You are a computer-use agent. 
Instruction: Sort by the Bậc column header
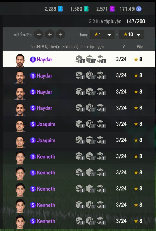click(140, 47)
